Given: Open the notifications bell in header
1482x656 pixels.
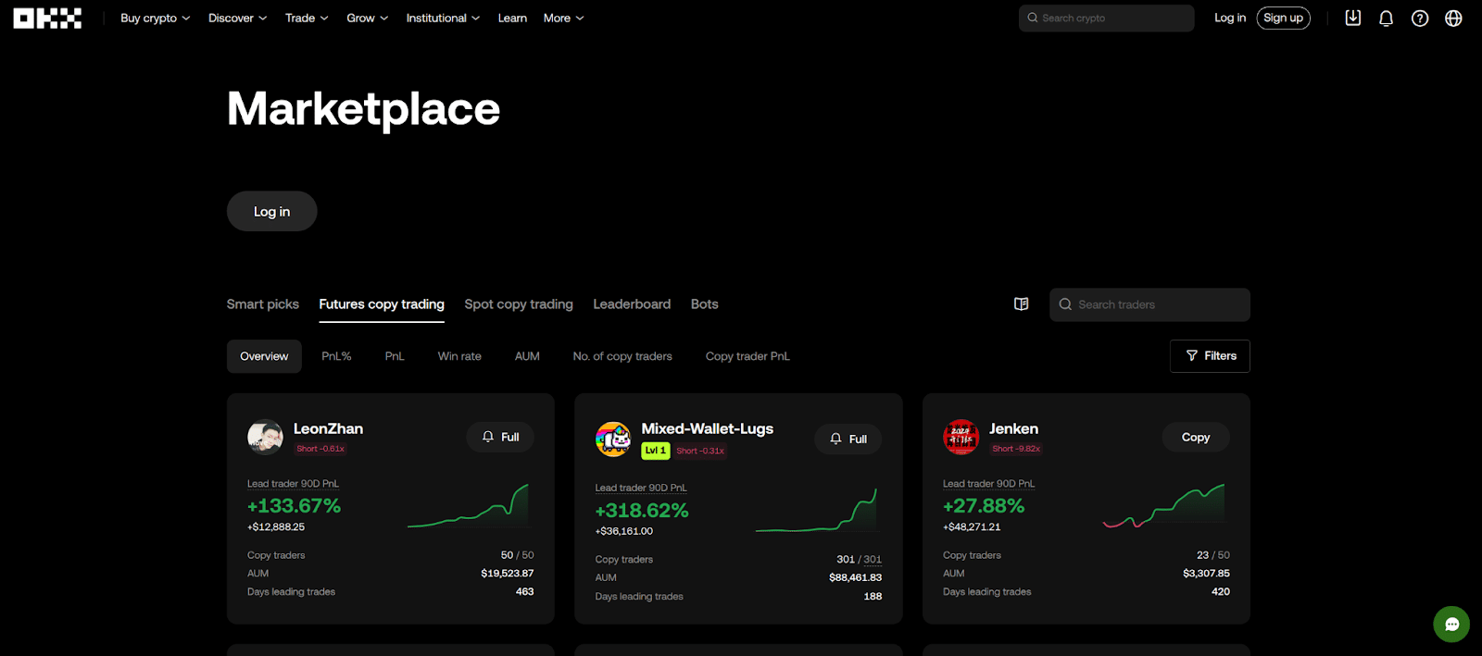Looking at the screenshot, I should click(1386, 18).
